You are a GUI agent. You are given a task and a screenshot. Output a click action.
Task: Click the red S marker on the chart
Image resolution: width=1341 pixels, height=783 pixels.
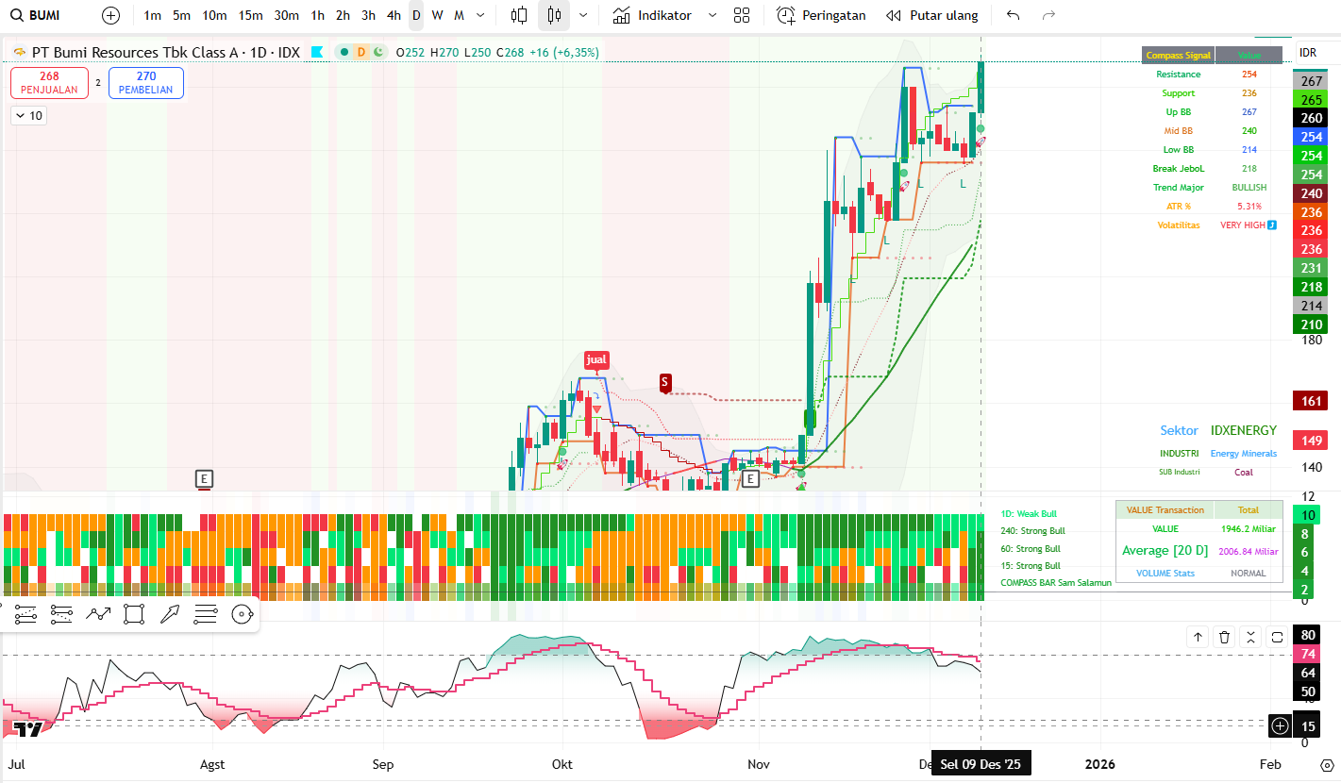click(665, 382)
